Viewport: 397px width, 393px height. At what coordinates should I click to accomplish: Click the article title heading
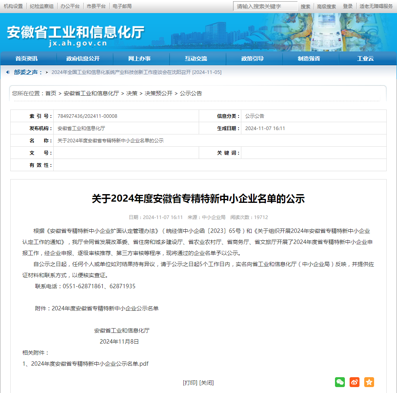point(198,198)
